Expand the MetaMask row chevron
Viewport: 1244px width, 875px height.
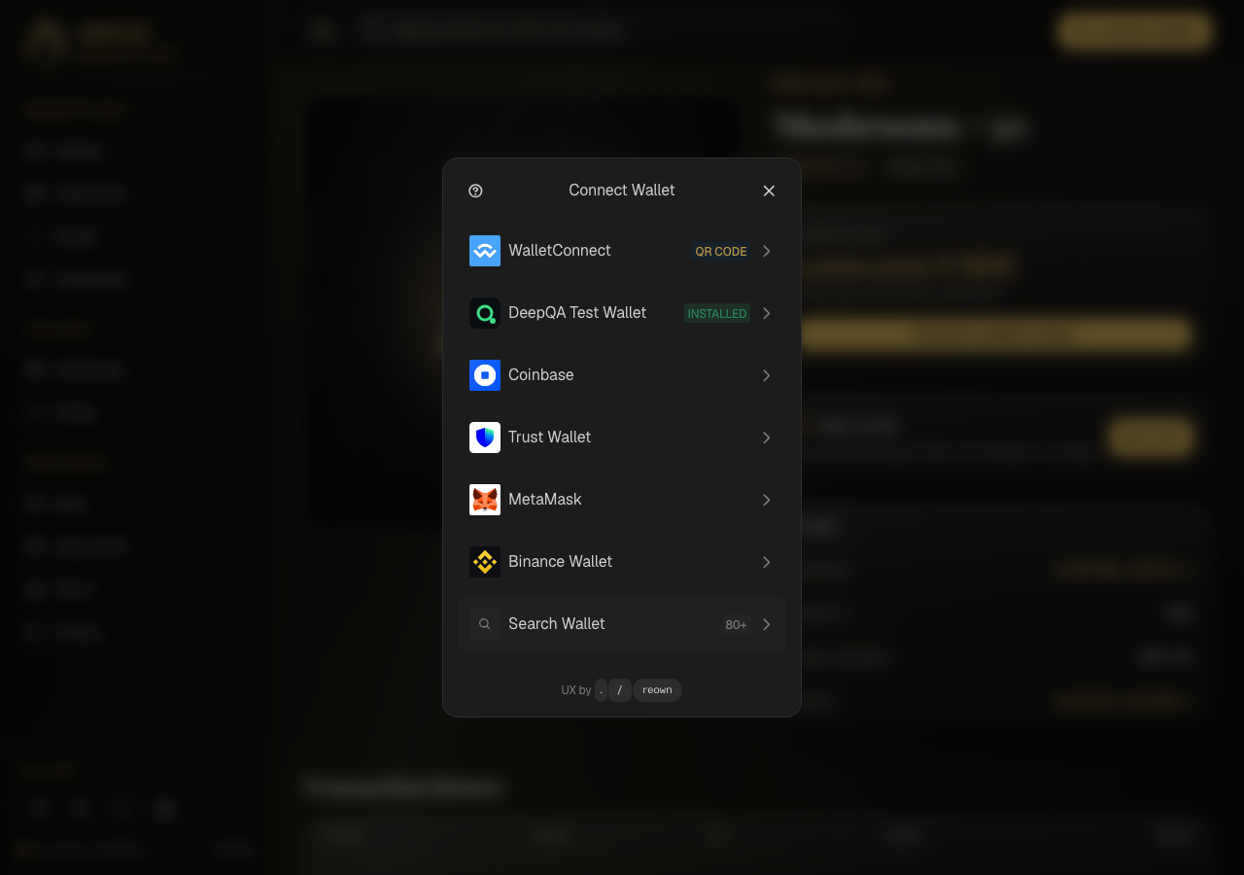767,500
